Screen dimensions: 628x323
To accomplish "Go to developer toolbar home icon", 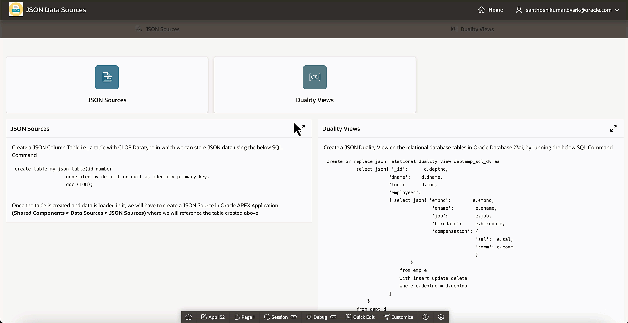I will tap(189, 317).
